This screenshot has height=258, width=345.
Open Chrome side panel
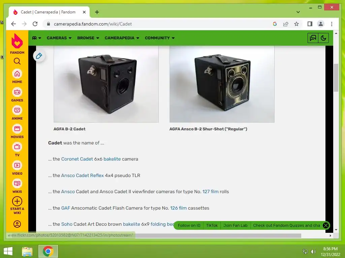pos(310,24)
